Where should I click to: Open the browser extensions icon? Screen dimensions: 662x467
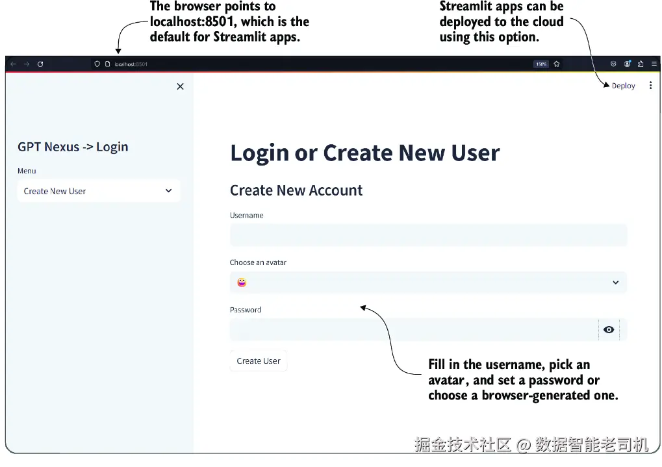(x=641, y=64)
